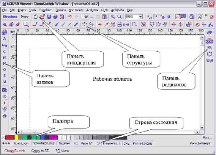Select the Any atom button
Screen dimensions: 216x155
pos(4,45)
